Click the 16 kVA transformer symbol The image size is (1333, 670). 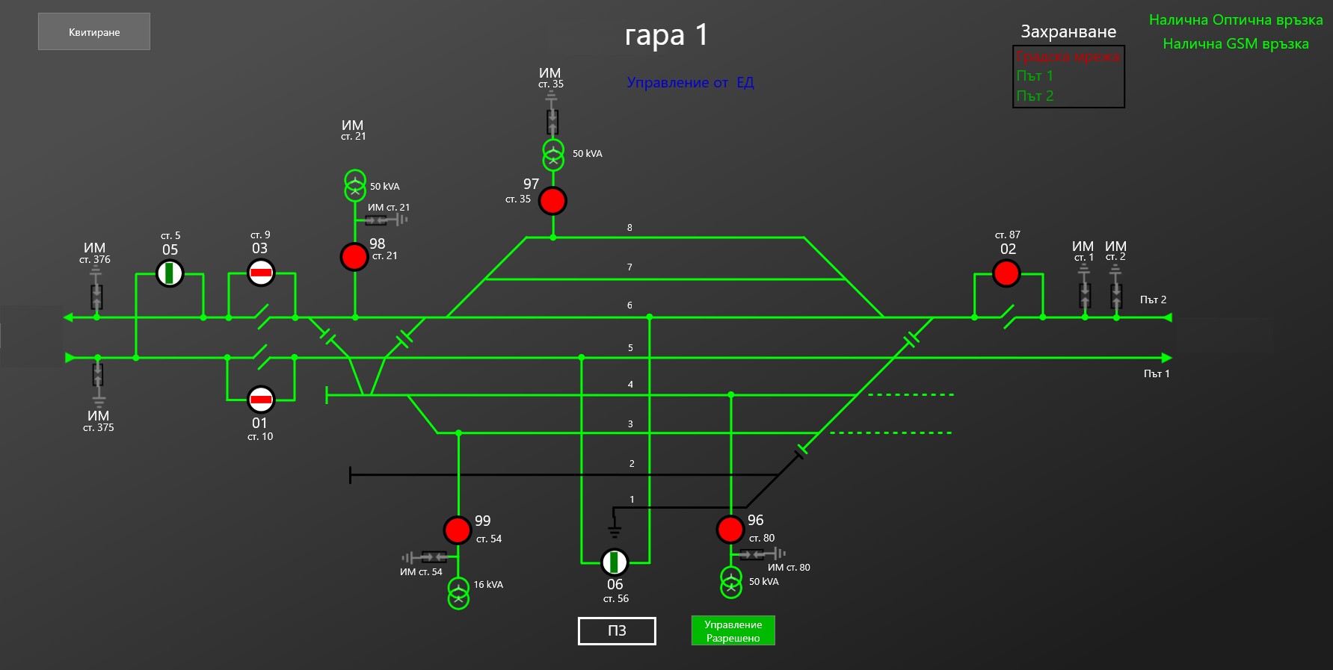(x=458, y=593)
